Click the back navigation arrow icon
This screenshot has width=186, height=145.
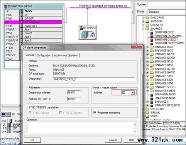point(3,114)
